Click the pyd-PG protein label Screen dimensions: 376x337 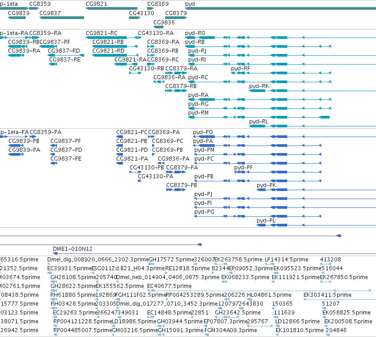click(204, 212)
